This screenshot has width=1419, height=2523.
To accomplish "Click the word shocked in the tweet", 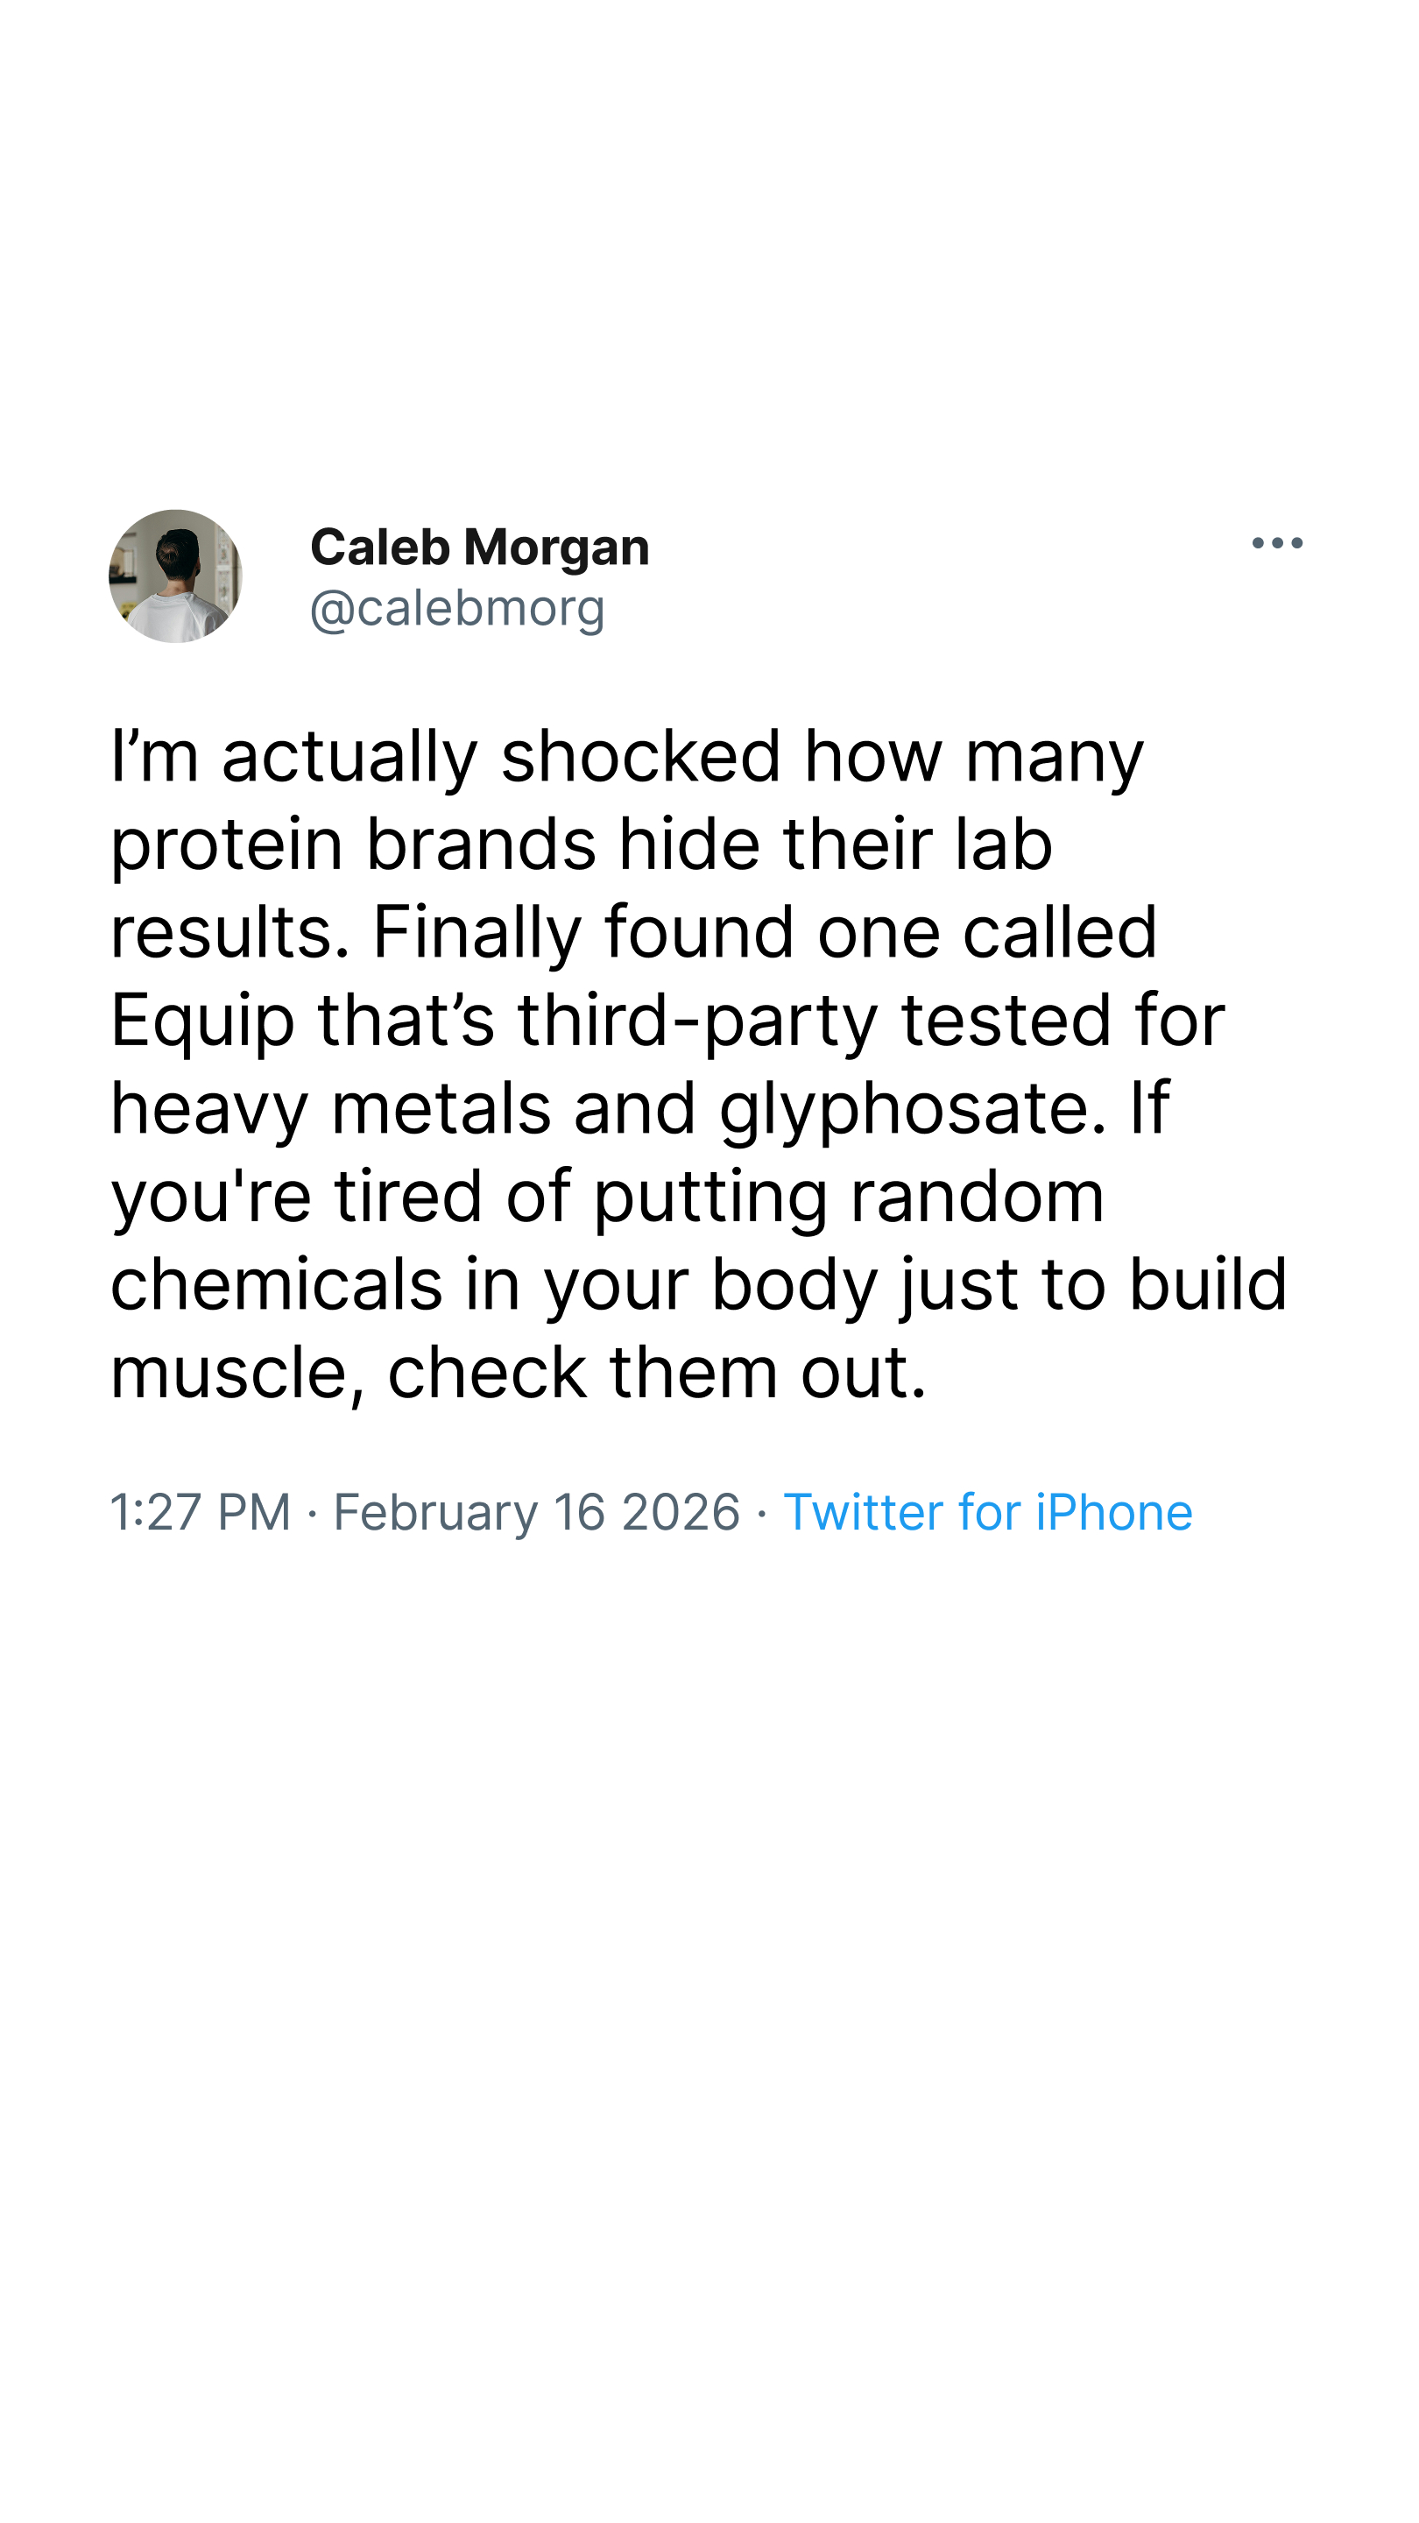I will tap(641, 756).
